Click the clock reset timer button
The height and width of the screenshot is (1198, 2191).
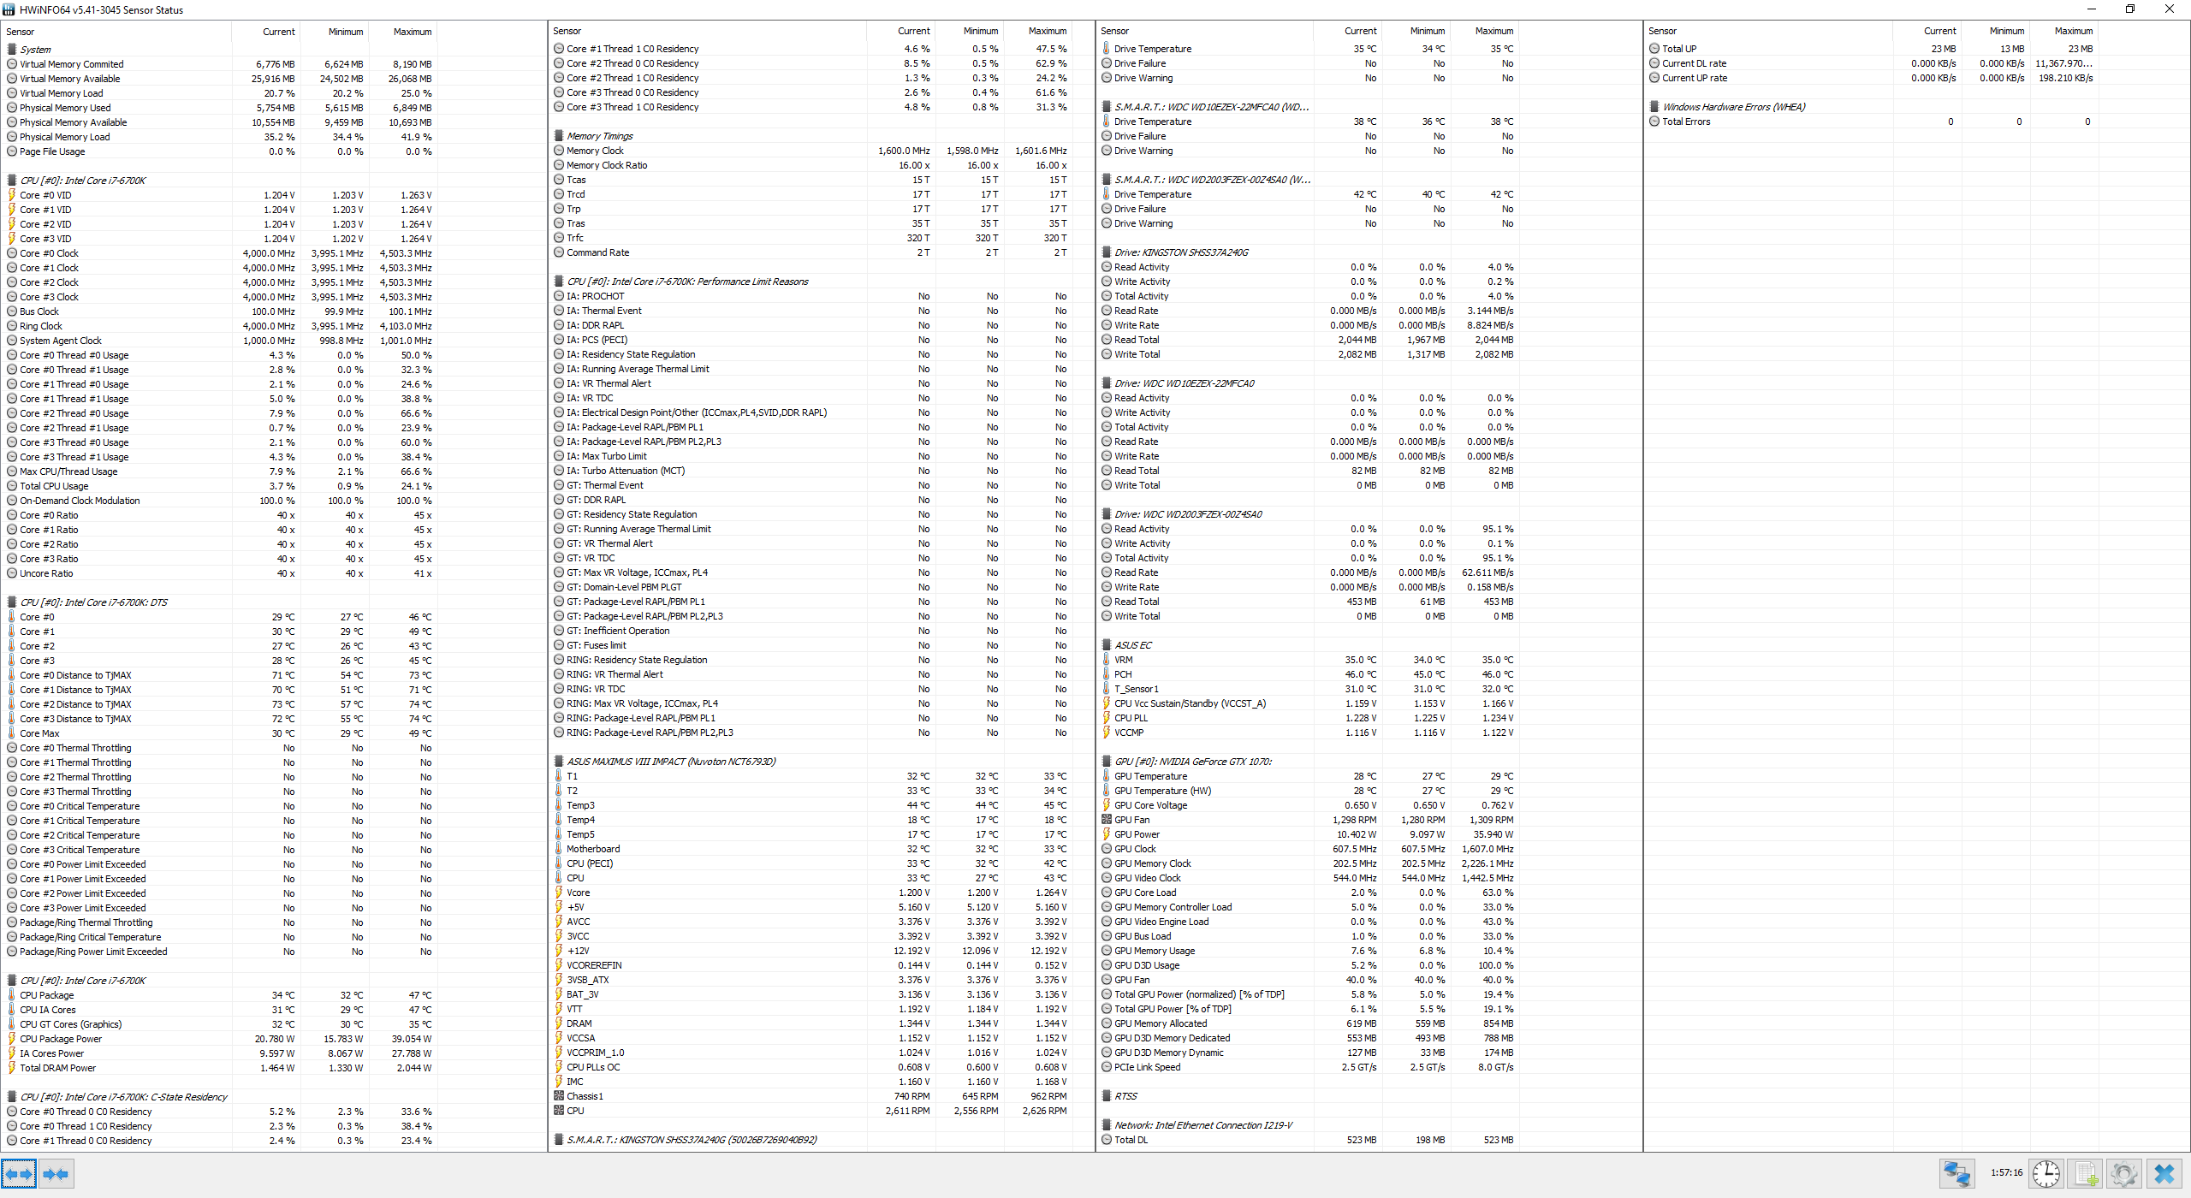(2046, 1173)
